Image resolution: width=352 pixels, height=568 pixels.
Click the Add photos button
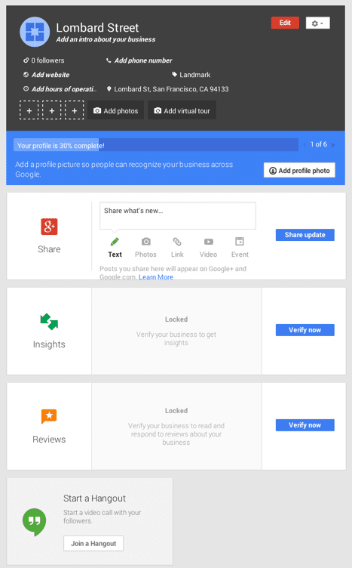point(115,110)
